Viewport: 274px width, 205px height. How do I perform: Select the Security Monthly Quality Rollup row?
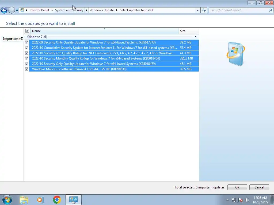tap(114, 58)
